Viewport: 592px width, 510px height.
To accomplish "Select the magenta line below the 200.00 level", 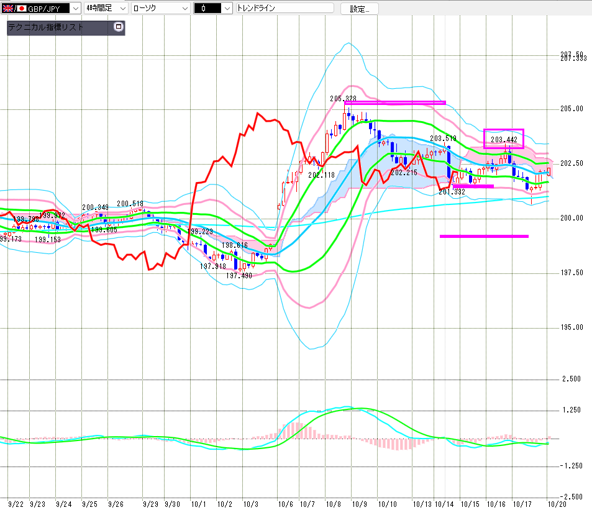I will (484, 236).
